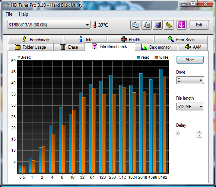Image resolution: width=216 pixels, height=187 pixels.
Task: Switch to the Health tab
Action: point(130,40)
